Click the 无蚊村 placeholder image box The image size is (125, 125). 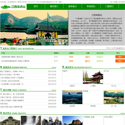coord(72,77)
